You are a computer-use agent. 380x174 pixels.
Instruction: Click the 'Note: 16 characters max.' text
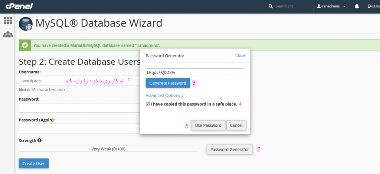pyautogui.click(x=43, y=90)
